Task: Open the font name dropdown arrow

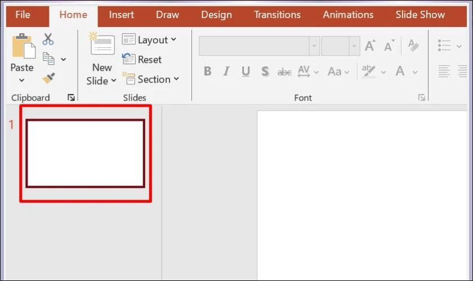Action: click(314, 46)
